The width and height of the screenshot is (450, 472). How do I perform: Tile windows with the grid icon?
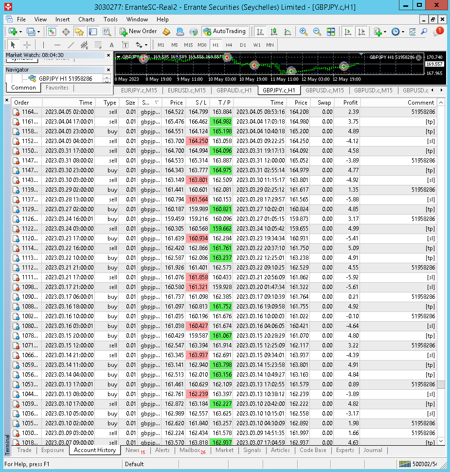tap(331, 31)
